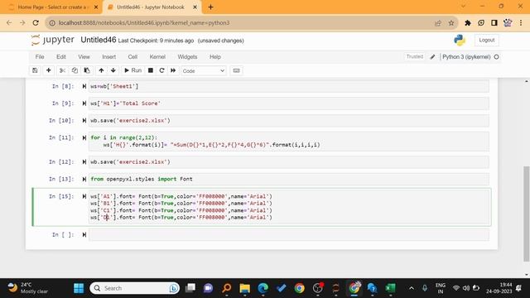Click the address bar URL

point(144,22)
